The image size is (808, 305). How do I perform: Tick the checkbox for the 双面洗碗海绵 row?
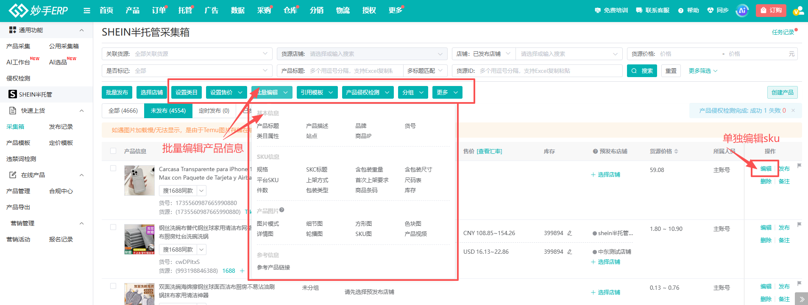(x=113, y=286)
